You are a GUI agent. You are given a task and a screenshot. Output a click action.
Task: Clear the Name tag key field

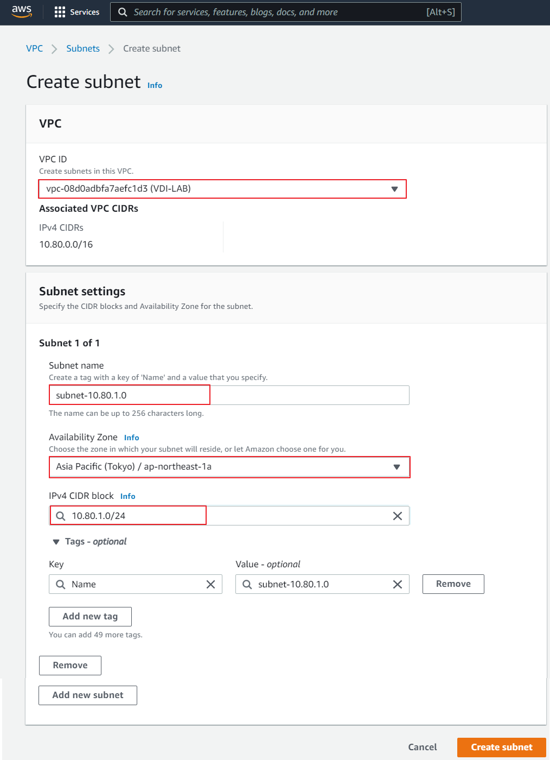pos(211,584)
